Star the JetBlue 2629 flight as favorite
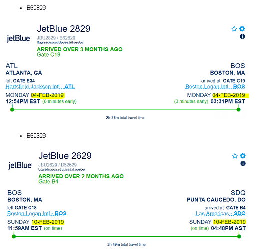The height and width of the screenshot is (251, 257). point(235,156)
